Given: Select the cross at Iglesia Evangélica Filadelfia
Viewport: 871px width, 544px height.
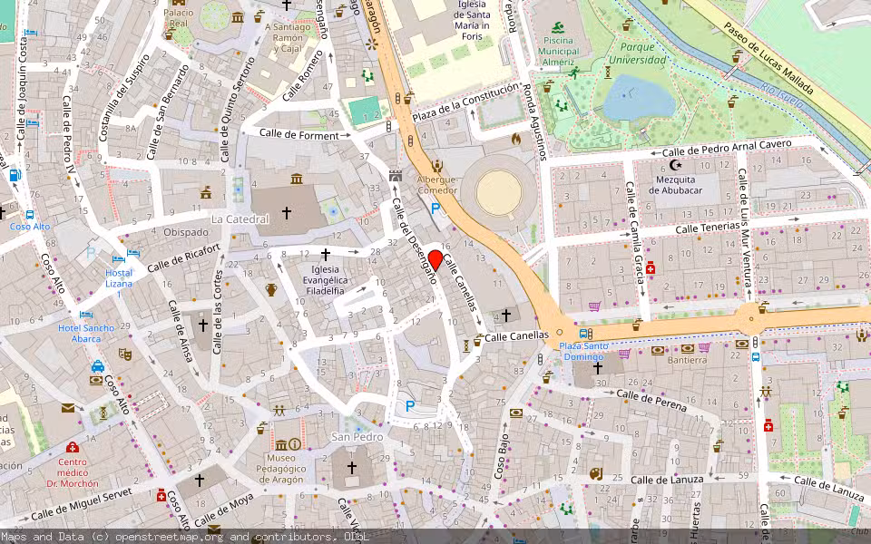Looking at the screenshot, I should [326, 253].
